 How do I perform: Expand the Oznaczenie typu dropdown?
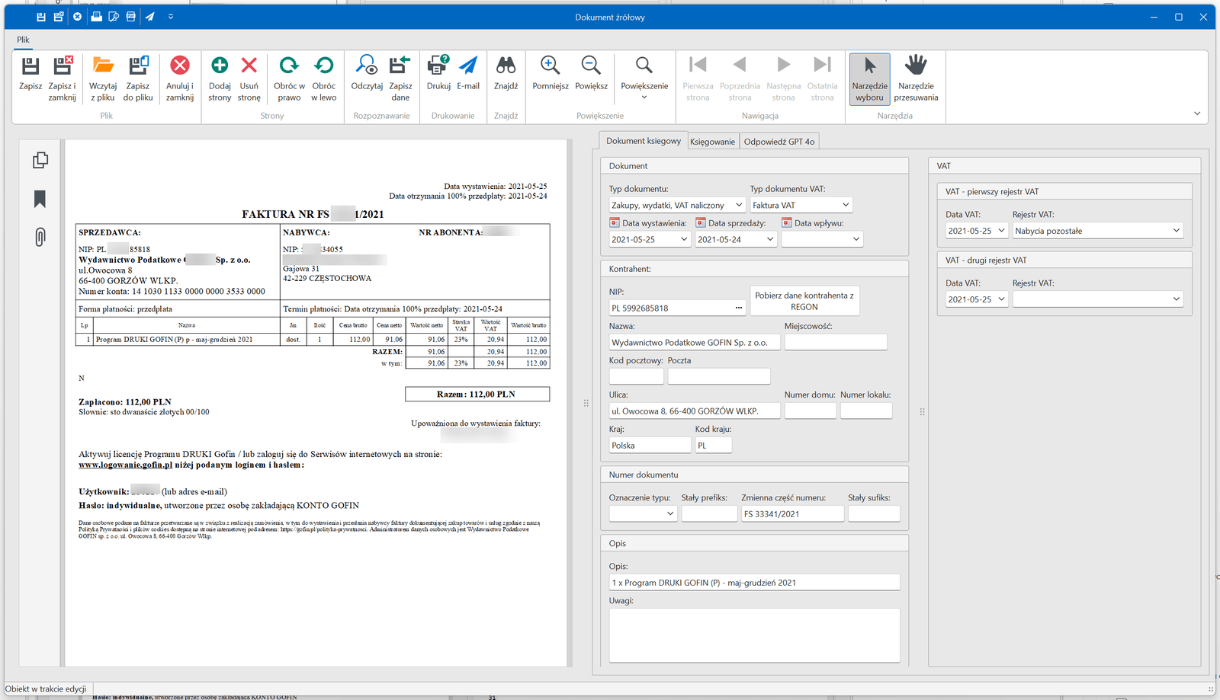coord(670,514)
